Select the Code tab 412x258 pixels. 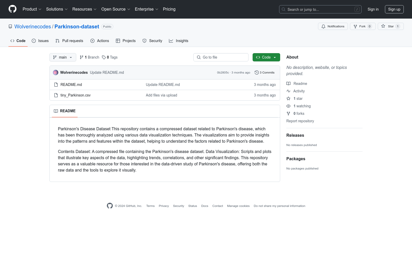click(x=18, y=41)
